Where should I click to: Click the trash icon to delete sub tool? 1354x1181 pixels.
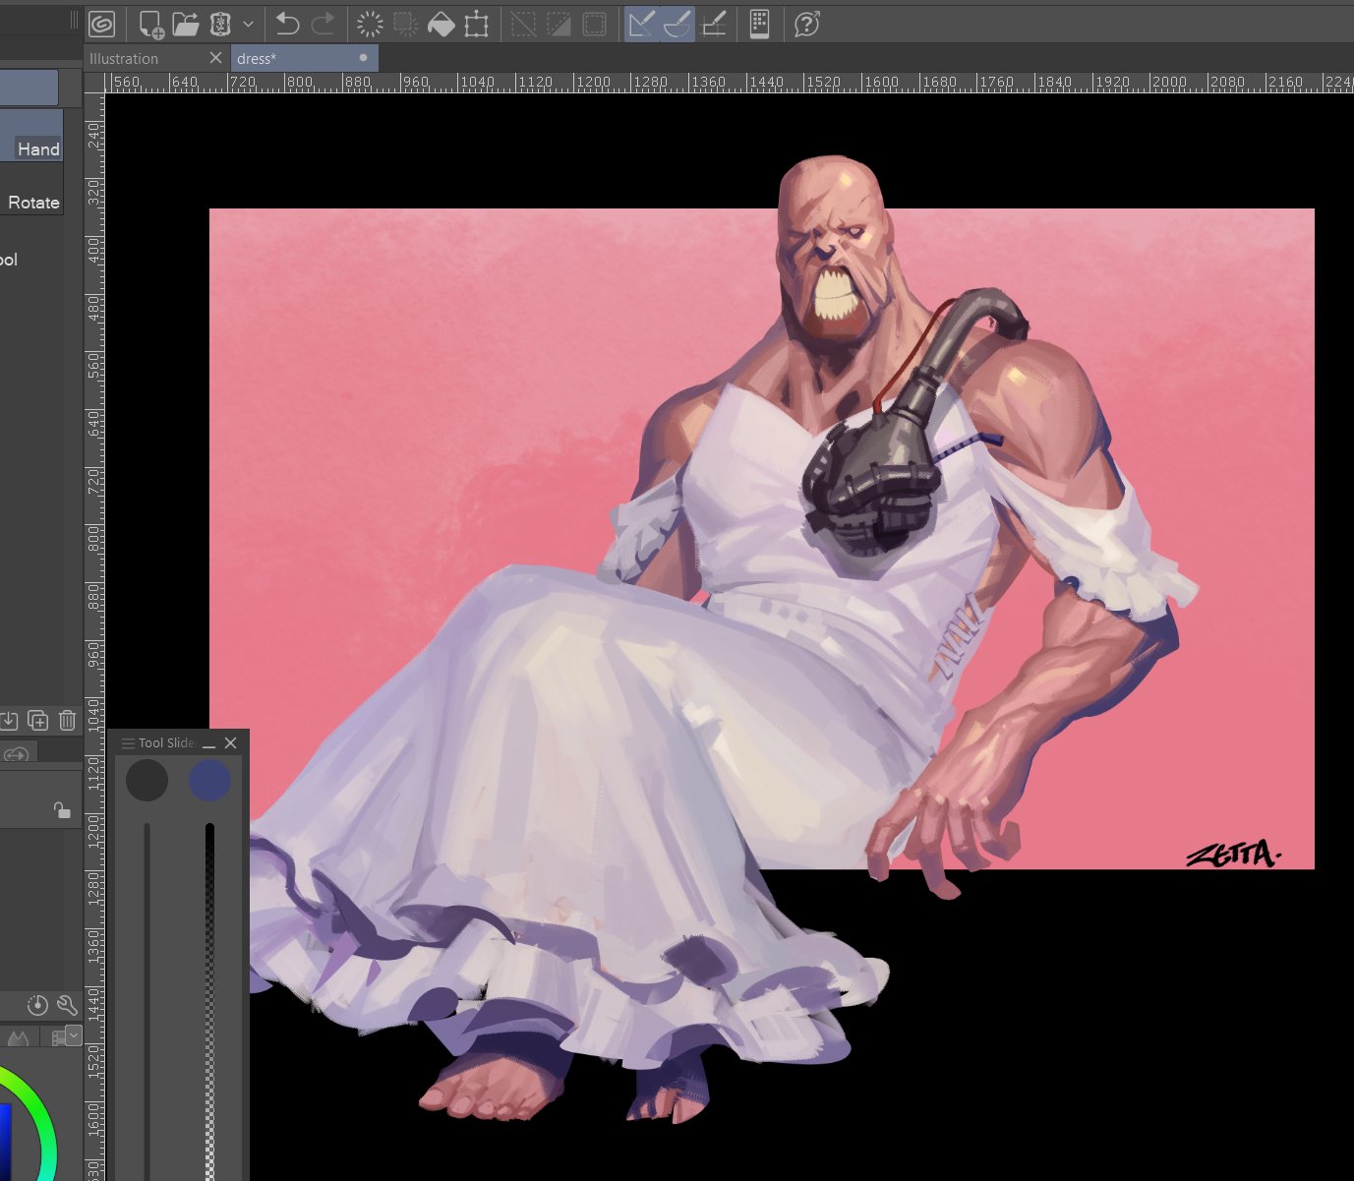click(67, 720)
